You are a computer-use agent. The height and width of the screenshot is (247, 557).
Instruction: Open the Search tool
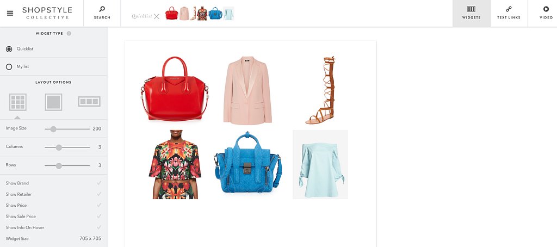click(x=102, y=13)
